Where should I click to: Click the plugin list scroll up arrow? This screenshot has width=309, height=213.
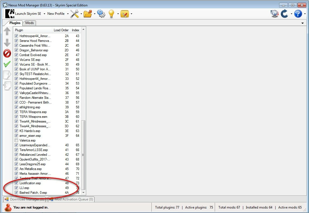click(x=83, y=29)
